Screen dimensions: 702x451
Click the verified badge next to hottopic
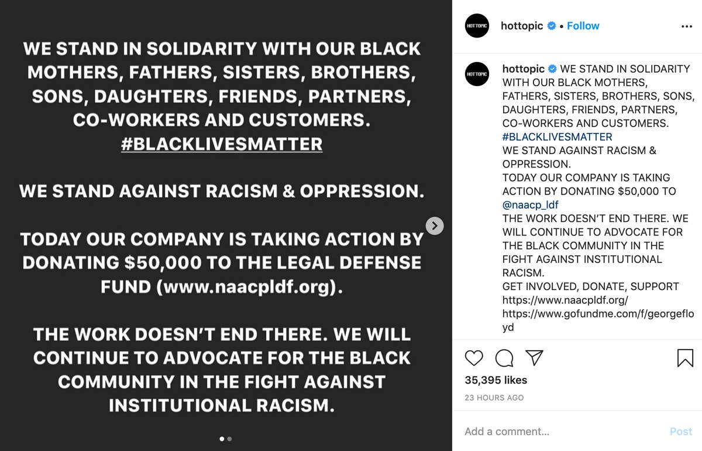550,26
